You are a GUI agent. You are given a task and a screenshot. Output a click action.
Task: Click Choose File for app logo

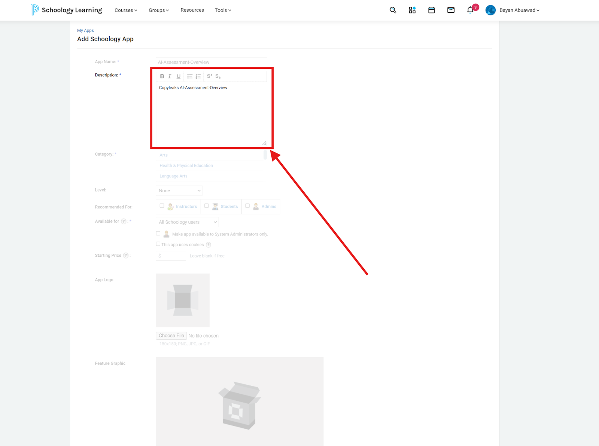(171, 336)
